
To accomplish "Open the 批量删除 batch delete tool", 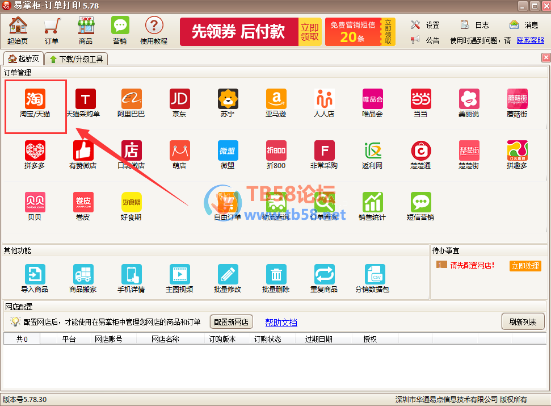I will click(x=276, y=279).
